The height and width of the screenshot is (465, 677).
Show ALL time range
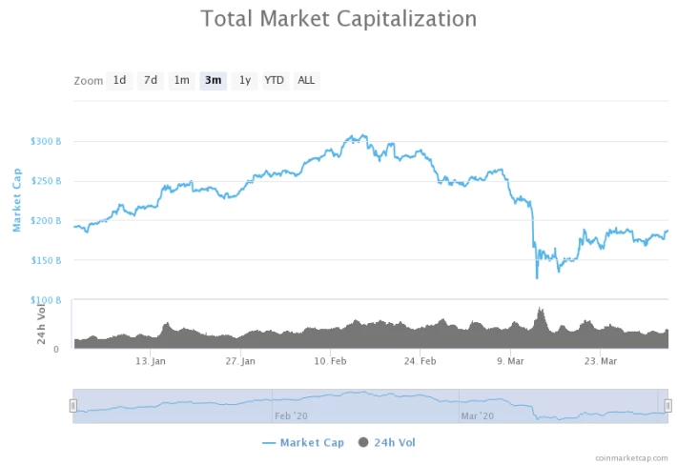(306, 81)
